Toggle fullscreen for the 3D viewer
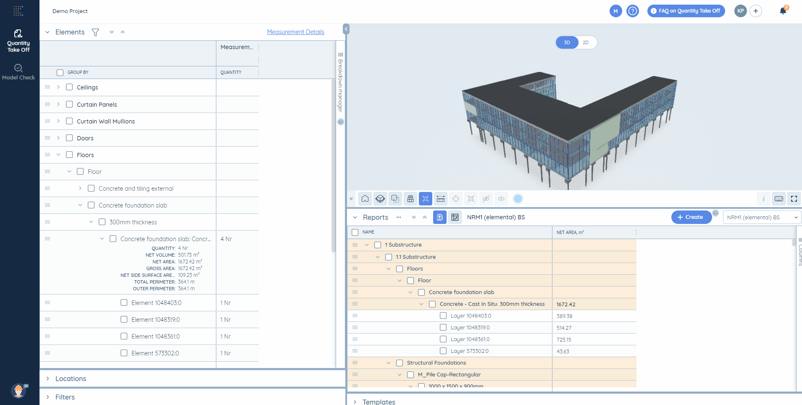 click(x=794, y=199)
